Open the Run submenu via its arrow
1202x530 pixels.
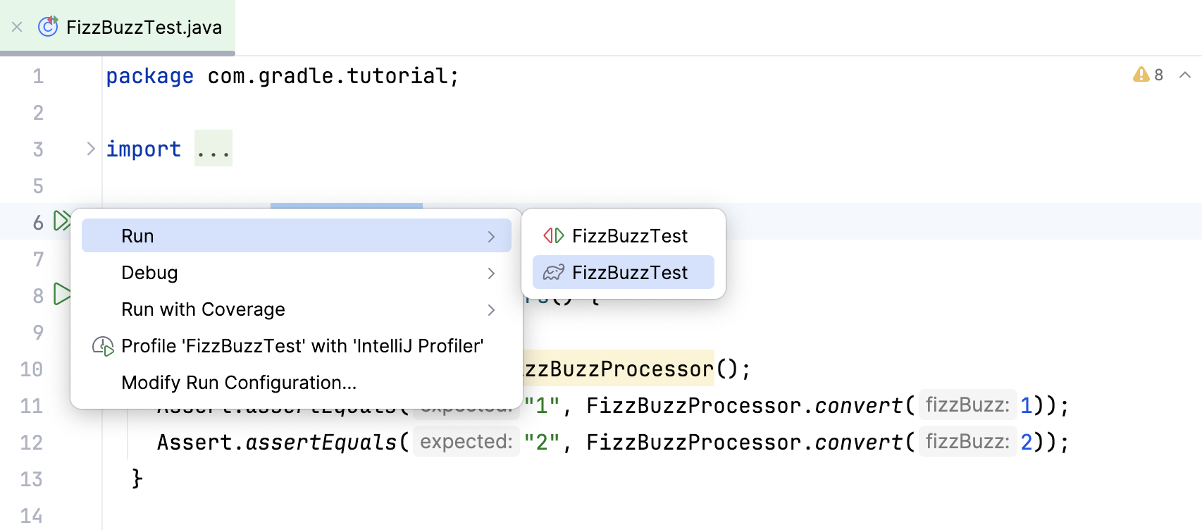(x=491, y=236)
